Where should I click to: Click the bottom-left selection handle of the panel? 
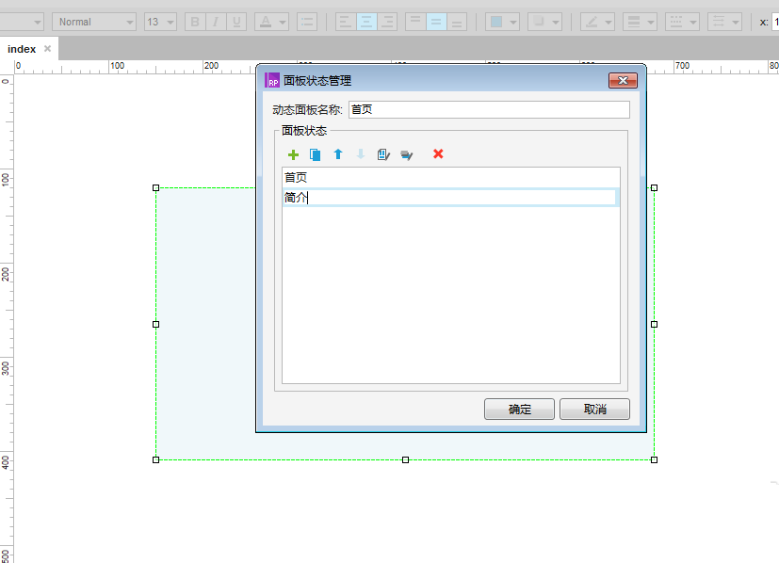tap(156, 459)
